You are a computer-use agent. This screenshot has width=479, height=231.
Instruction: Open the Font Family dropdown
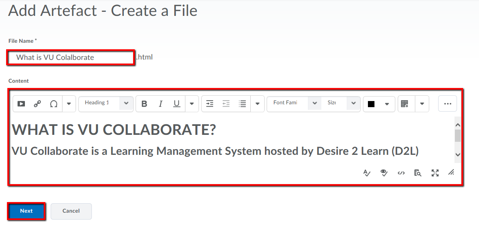[294, 104]
